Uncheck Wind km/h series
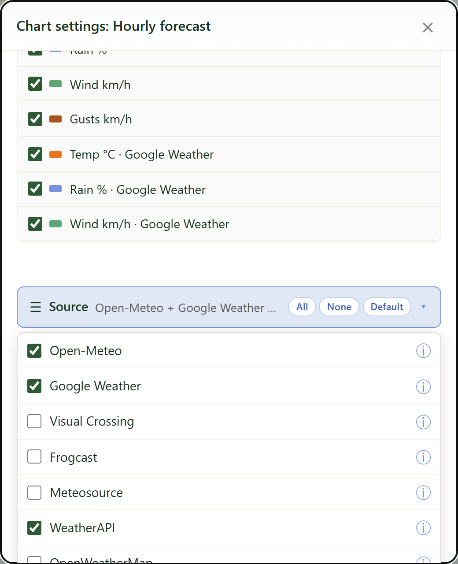Screen dimensions: 458x564 click(35, 84)
